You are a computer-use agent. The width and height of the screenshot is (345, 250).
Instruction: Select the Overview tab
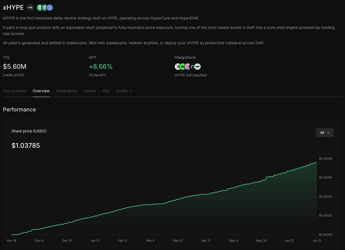[x=41, y=91]
